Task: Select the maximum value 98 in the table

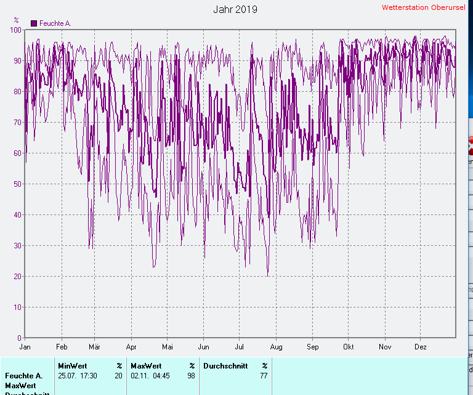Action: pyautogui.click(x=192, y=376)
